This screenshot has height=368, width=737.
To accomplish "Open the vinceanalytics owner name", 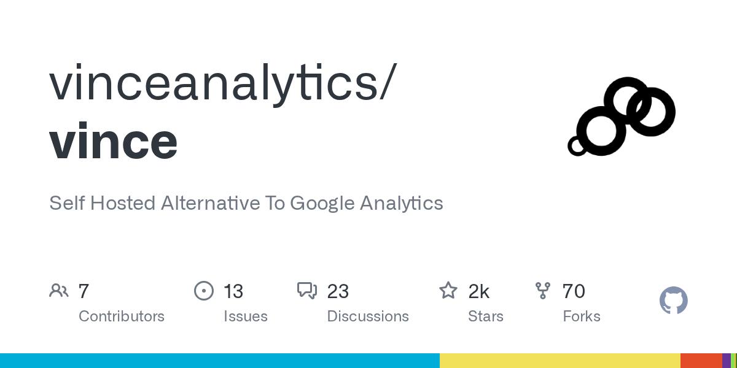I will [220, 83].
